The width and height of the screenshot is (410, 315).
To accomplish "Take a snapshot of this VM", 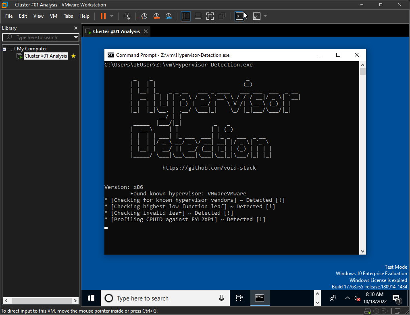I will coord(144,16).
